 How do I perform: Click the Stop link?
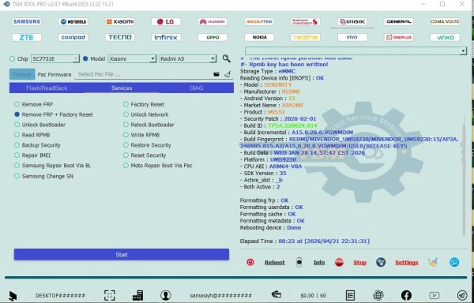[359, 263]
